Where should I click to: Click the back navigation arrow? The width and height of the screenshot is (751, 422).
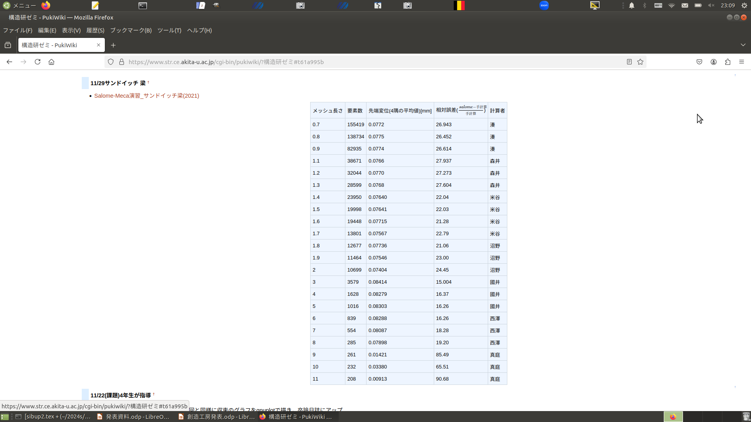point(9,62)
